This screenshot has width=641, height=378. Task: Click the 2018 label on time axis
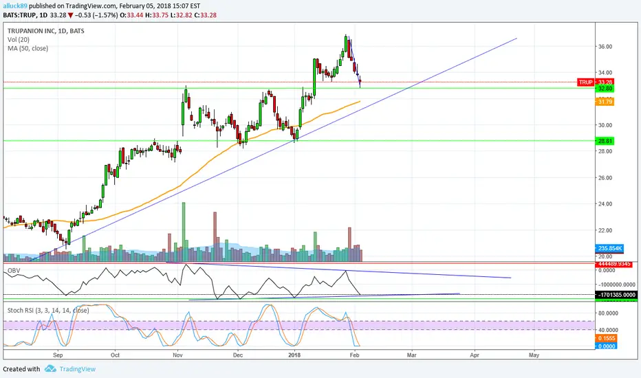[x=294, y=355]
